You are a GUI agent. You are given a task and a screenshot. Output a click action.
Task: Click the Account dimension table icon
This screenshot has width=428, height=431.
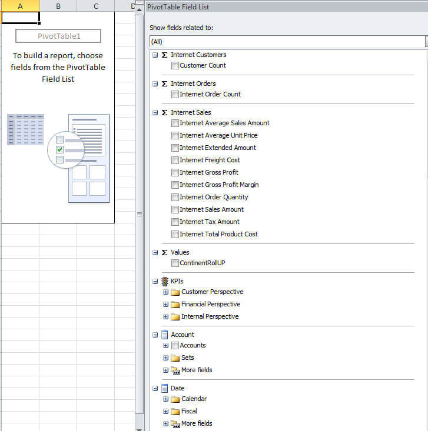[165, 335]
